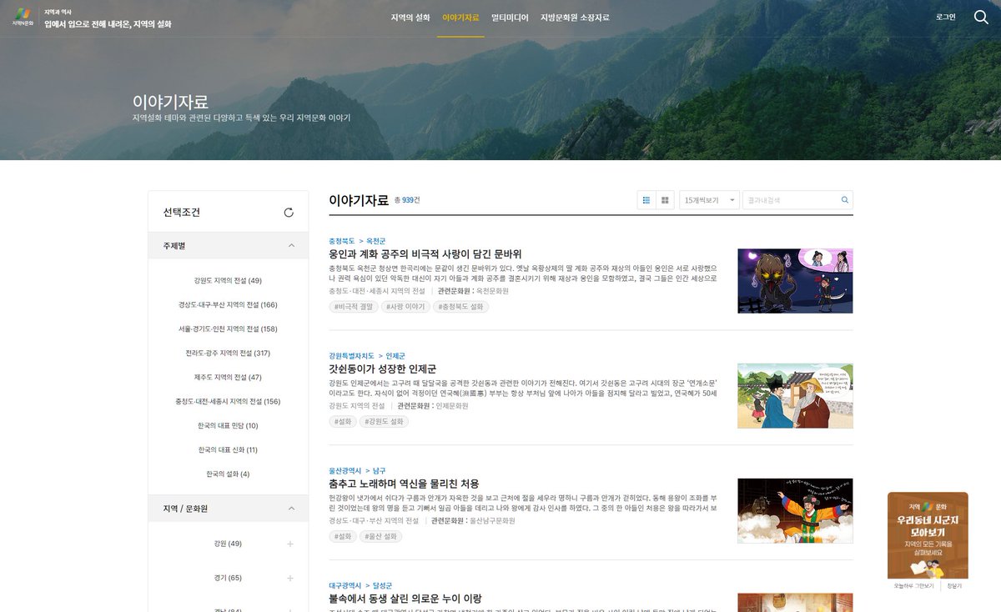The height and width of the screenshot is (612, 1001).
Task: Open the 지방문화원 소장자료 menu
Action: click(x=575, y=18)
